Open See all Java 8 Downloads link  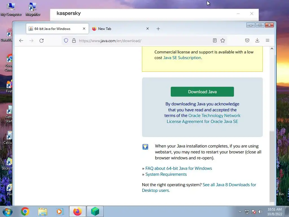coord(199,188)
